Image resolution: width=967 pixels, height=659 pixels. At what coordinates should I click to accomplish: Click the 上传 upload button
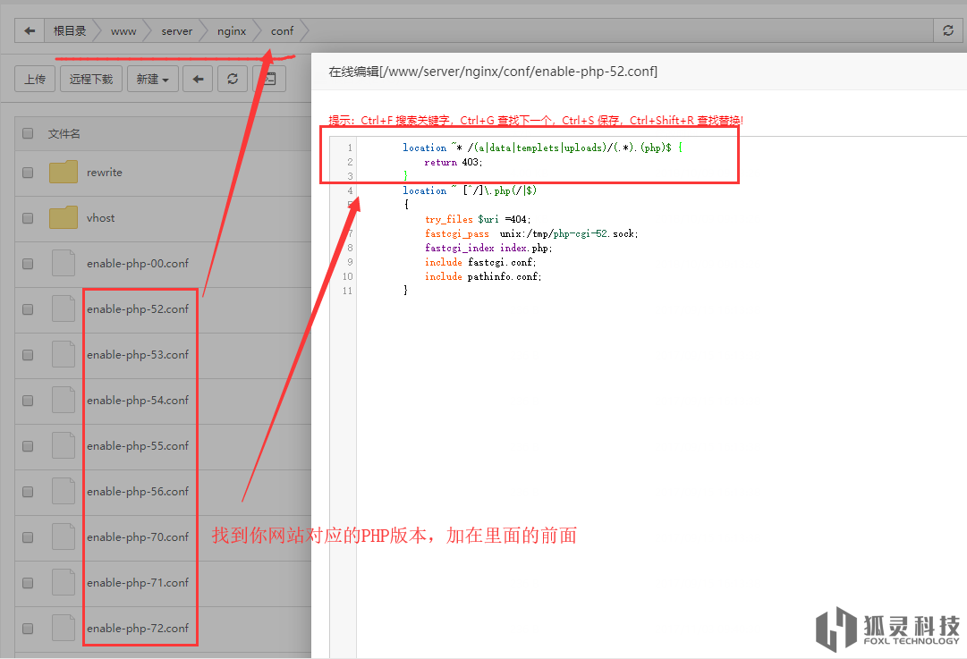point(36,79)
